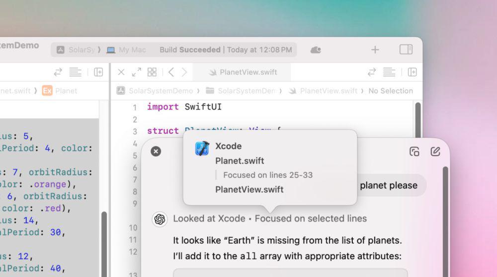Add editor on right in right pane
Screen dimensions: 497x277
(x=412, y=72)
